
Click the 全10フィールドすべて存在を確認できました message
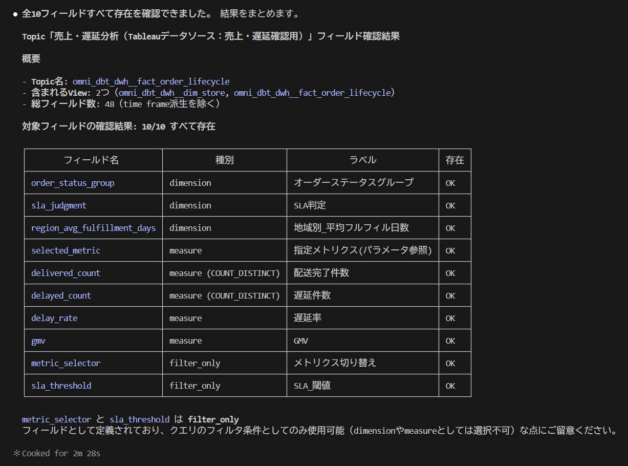161,14
